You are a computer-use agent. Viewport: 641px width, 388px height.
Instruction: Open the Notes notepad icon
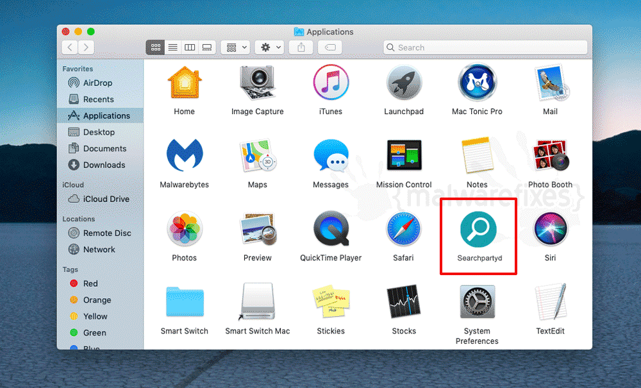coord(477,155)
